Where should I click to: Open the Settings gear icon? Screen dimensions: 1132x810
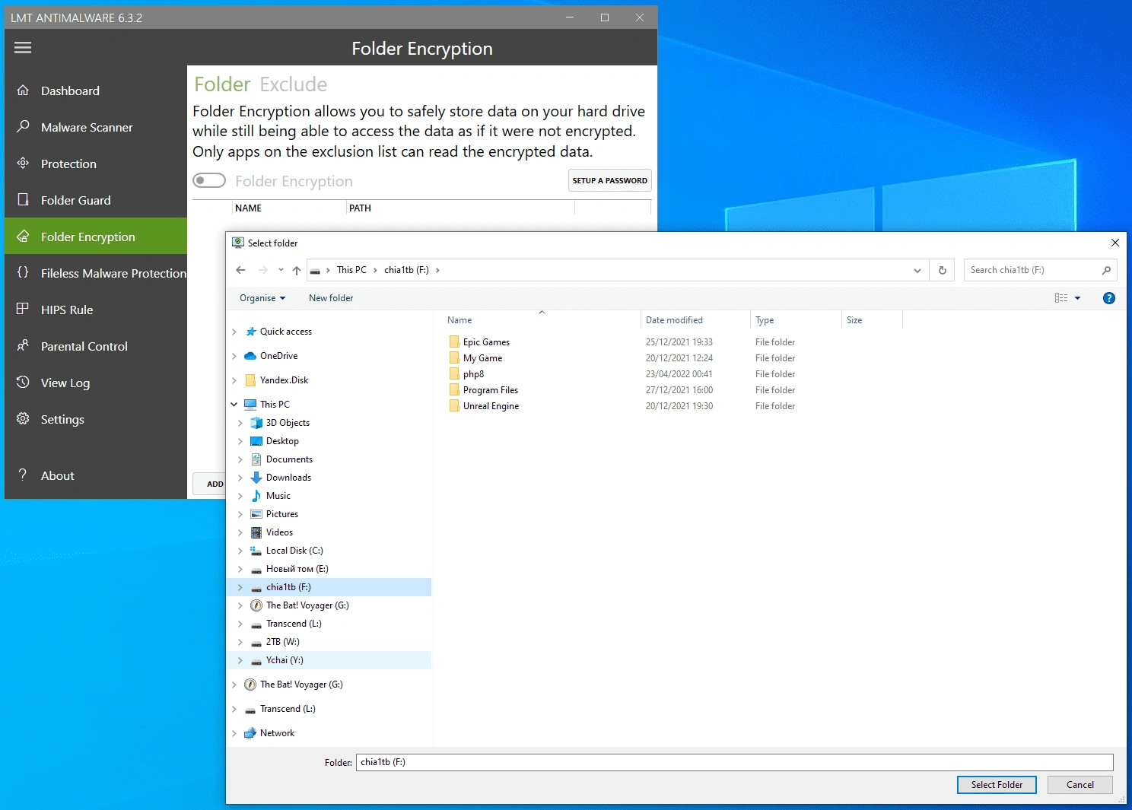[24, 418]
